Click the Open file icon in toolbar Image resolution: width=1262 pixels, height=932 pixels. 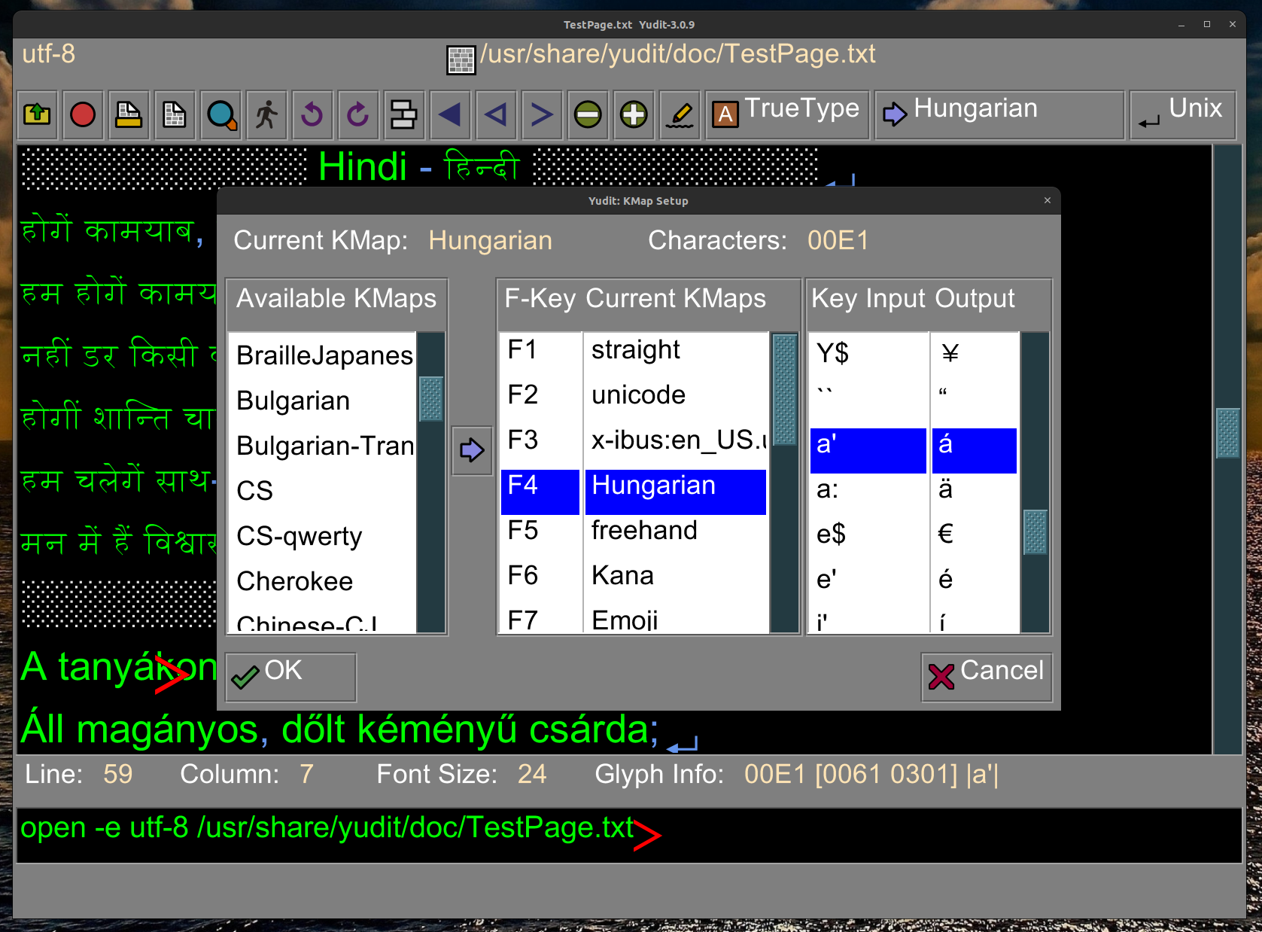pos(37,115)
